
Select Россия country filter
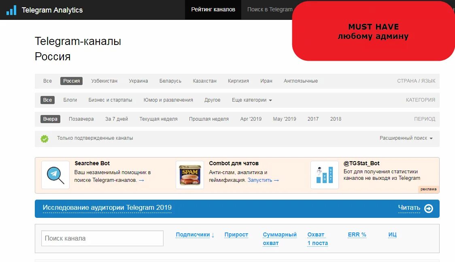(71, 81)
